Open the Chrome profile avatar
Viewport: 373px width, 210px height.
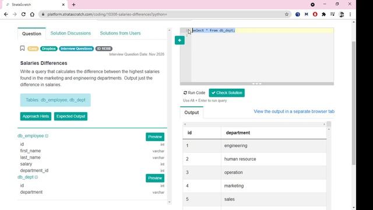point(342,14)
